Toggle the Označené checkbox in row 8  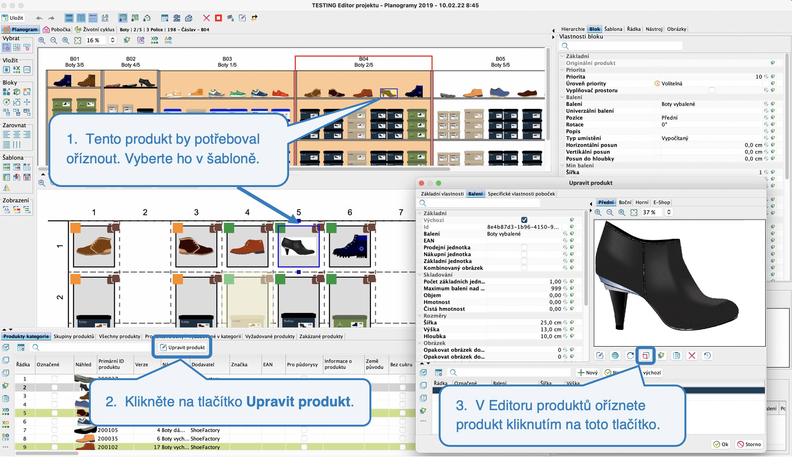tap(54, 438)
